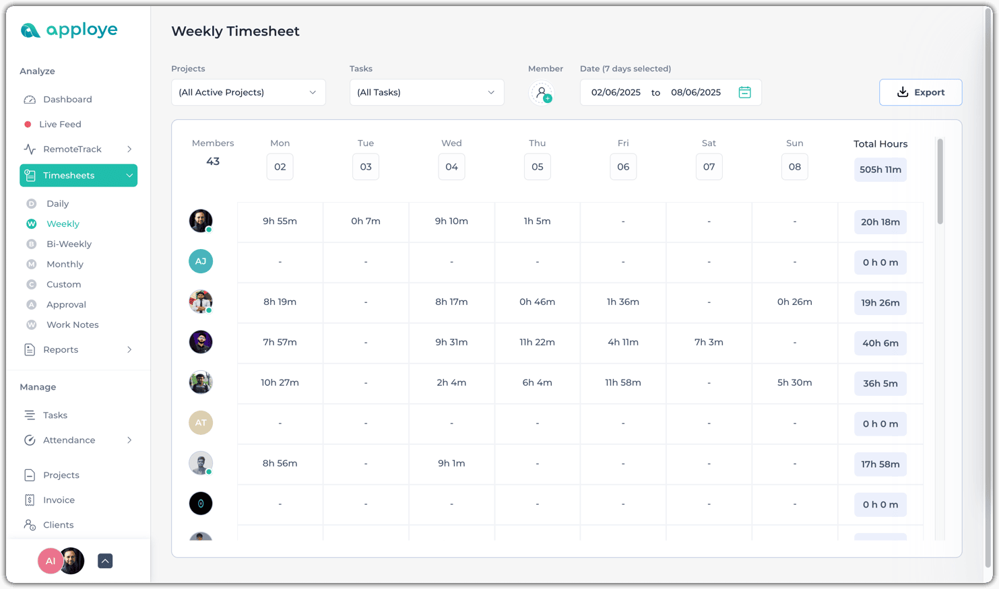Image resolution: width=999 pixels, height=589 pixels.
Task: Click the Dashboard icon in sidebar
Action: 30,100
